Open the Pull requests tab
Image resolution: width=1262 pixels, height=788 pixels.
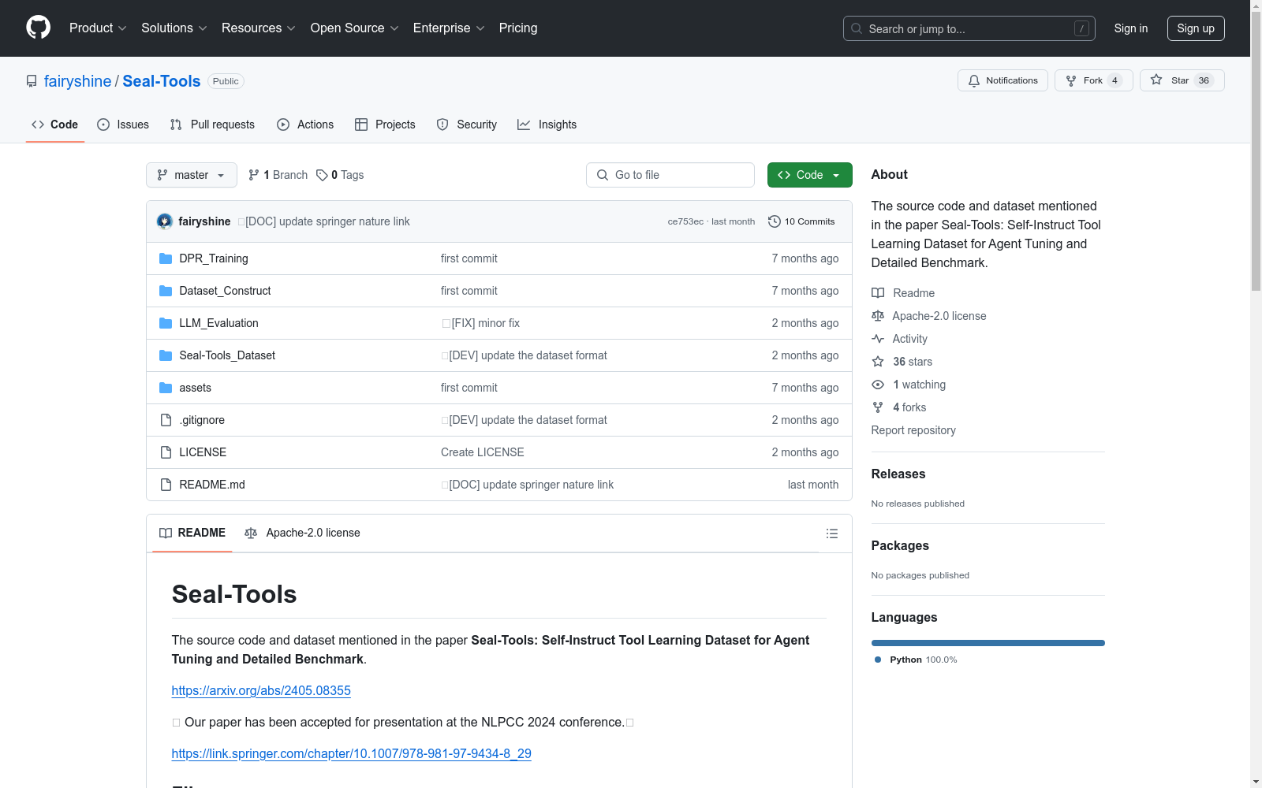[212, 125]
